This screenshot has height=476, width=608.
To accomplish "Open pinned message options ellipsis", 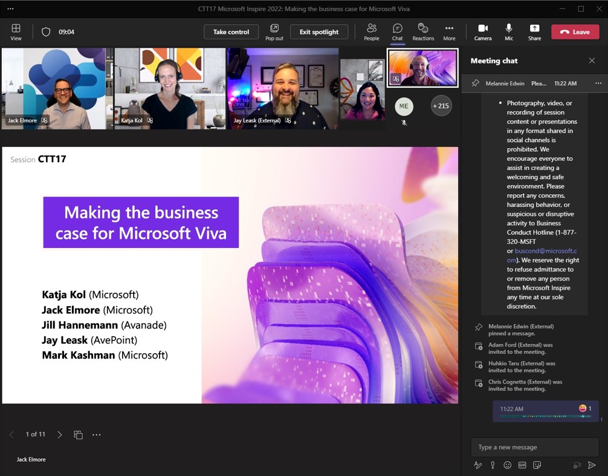I will click(598, 83).
